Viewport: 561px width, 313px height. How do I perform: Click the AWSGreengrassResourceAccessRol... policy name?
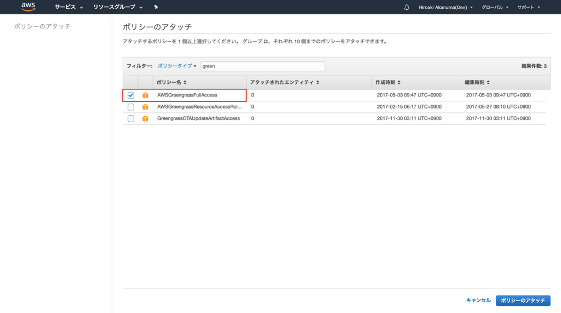click(x=199, y=107)
